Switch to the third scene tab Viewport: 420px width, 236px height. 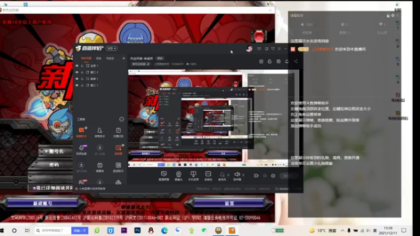point(110,58)
